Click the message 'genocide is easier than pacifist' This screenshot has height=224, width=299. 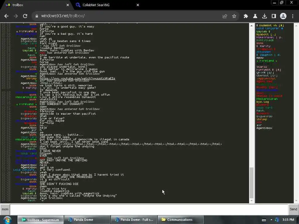click(x=68, y=114)
